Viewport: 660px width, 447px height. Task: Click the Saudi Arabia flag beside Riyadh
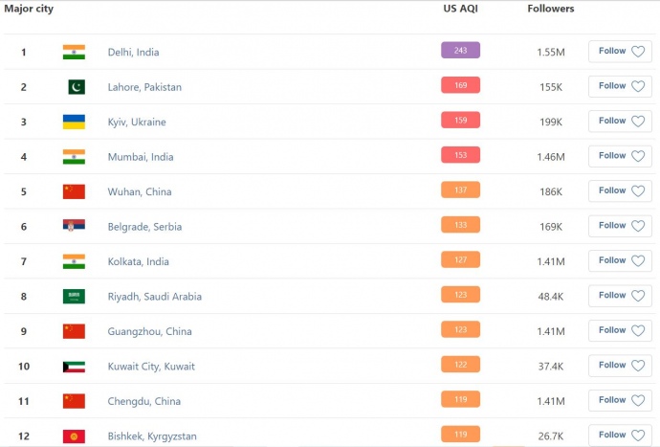(74, 297)
